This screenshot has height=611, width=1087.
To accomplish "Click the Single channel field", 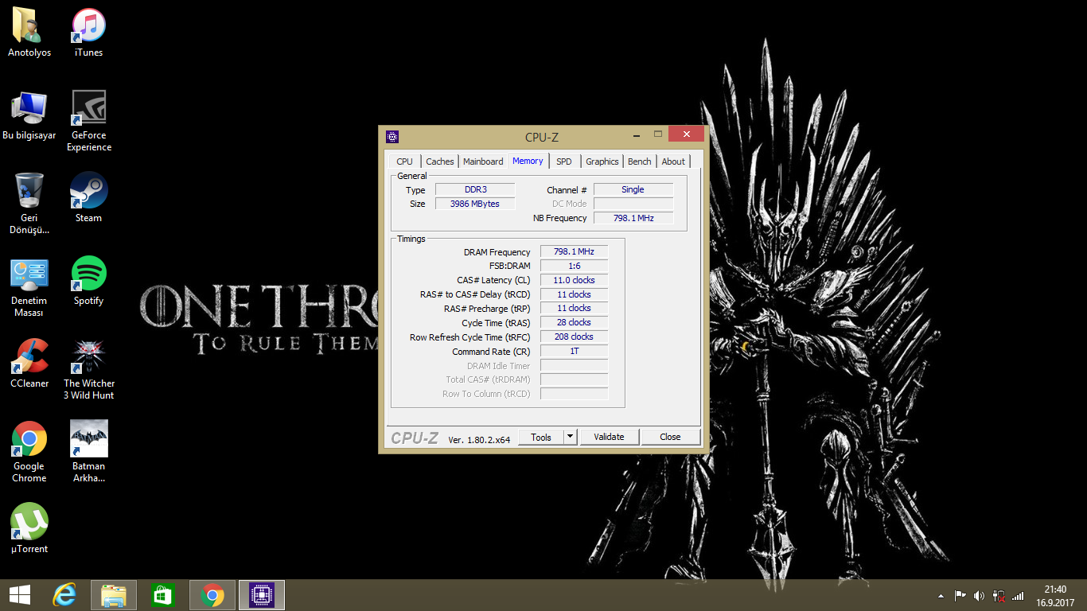I will pos(633,189).
